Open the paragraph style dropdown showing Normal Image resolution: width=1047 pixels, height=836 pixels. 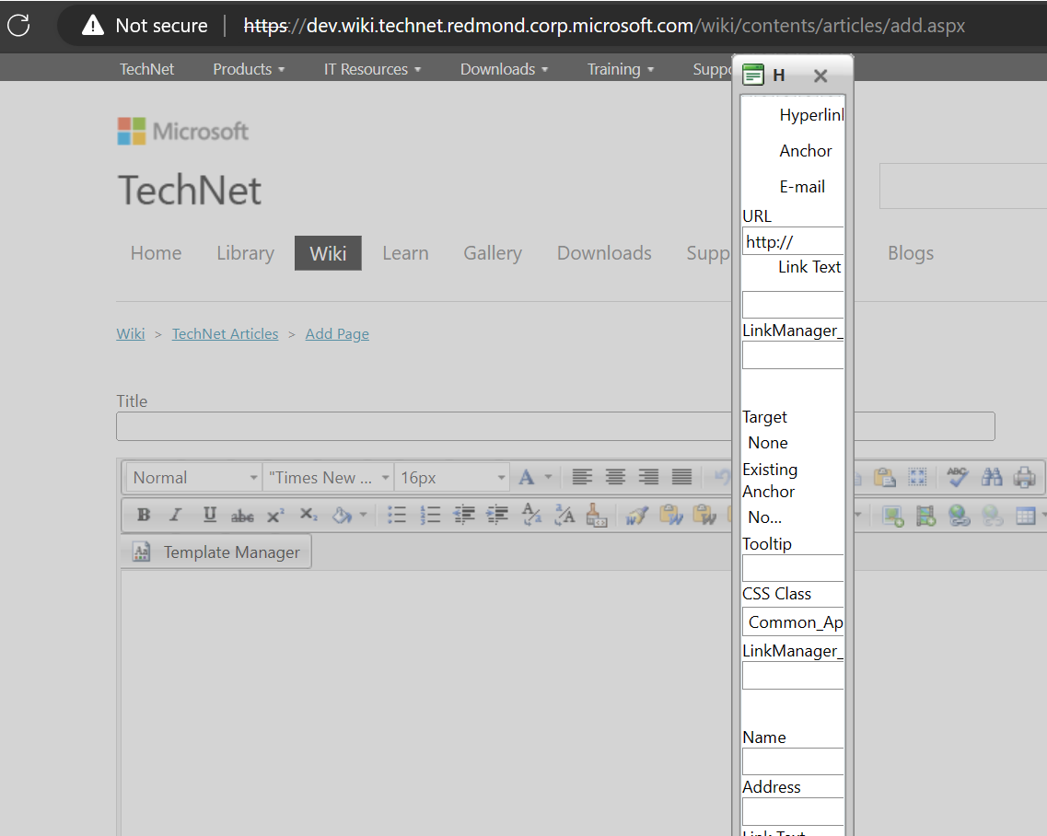pyautogui.click(x=192, y=477)
